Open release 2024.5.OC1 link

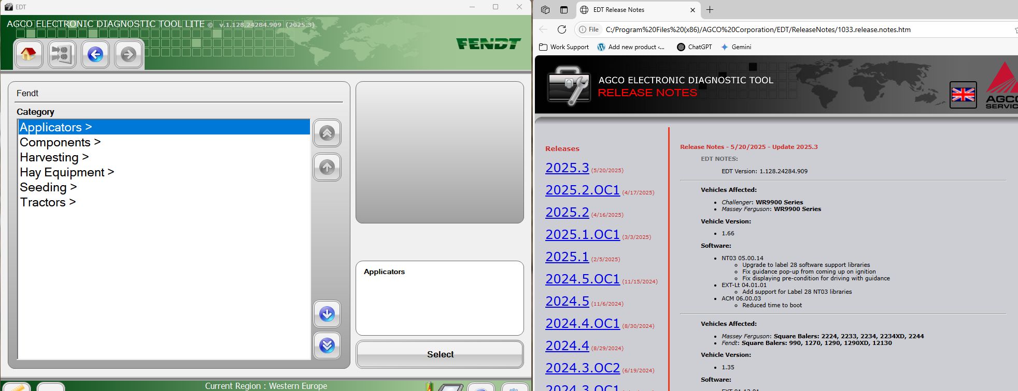pyautogui.click(x=583, y=279)
